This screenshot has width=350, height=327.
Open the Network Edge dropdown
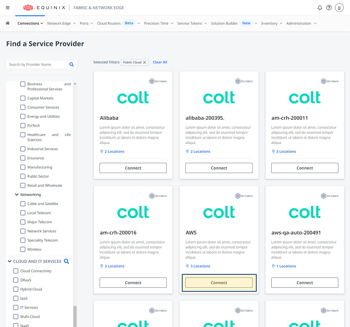pyautogui.click(x=61, y=23)
